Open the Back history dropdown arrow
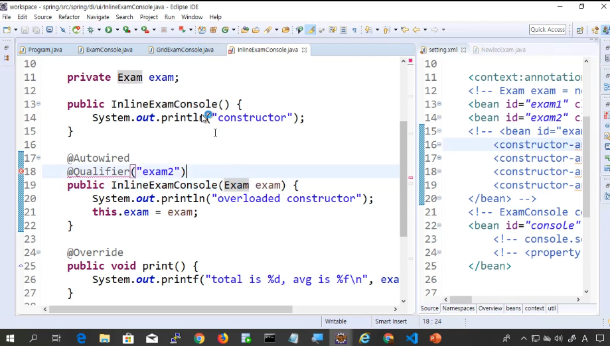The width and height of the screenshot is (610, 346). pyautogui.click(x=425, y=30)
